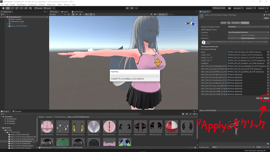The image size is (270, 152).
Task: Click the grid snapping icon after Local
Action: (54, 8)
